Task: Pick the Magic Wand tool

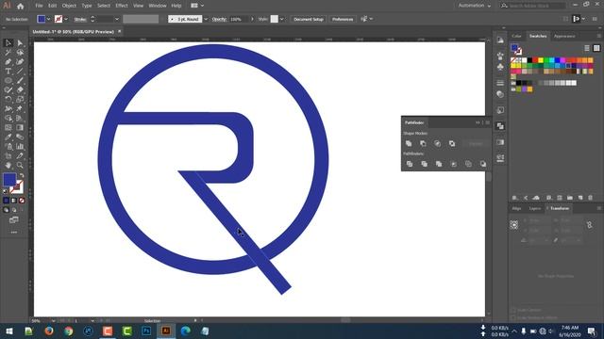Action: point(8,53)
